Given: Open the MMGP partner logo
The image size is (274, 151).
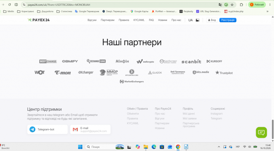Looking at the screenshot, I should [x=109, y=72].
